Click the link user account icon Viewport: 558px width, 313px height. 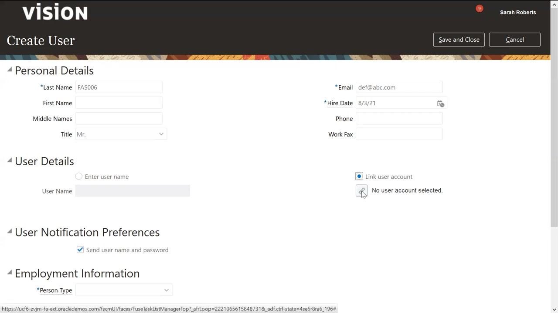pos(361,191)
